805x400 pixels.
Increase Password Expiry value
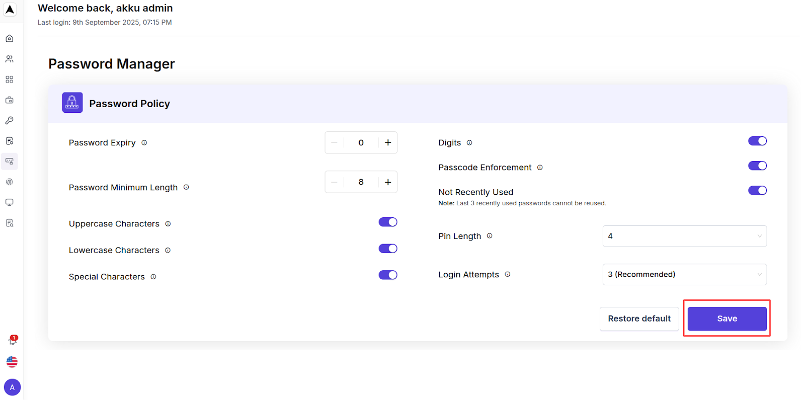(388, 142)
